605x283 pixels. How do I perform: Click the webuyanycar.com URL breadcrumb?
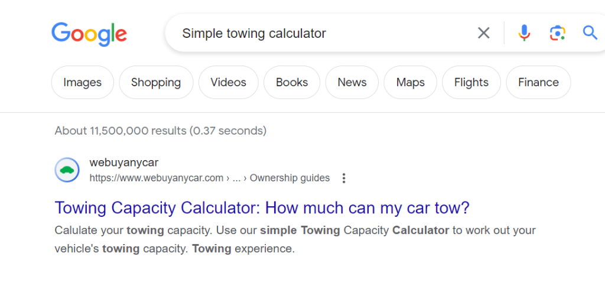pyautogui.click(x=157, y=178)
